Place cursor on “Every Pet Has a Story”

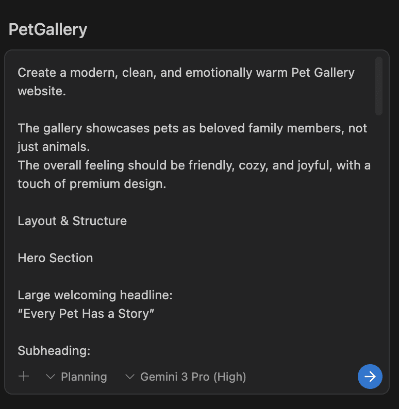coord(86,314)
